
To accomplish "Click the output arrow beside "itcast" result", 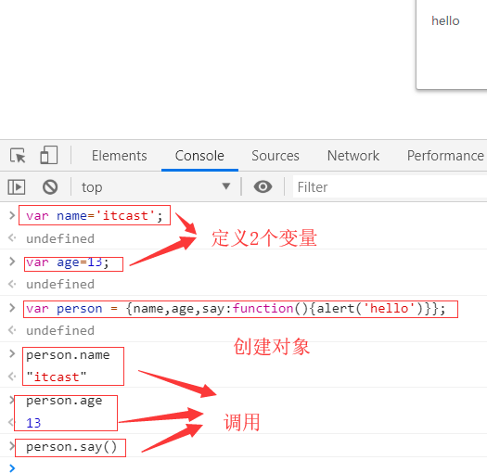I will coord(12,377).
